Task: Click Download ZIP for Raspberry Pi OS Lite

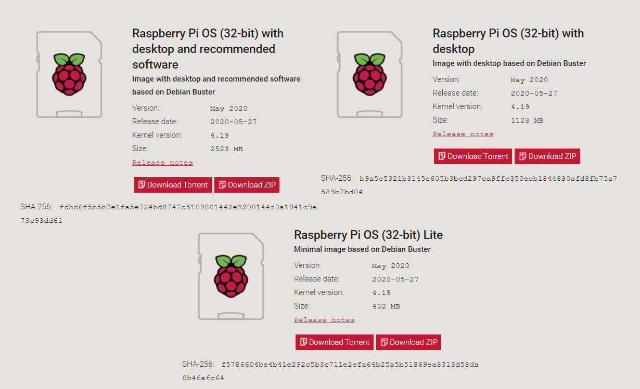Action: (408, 342)
